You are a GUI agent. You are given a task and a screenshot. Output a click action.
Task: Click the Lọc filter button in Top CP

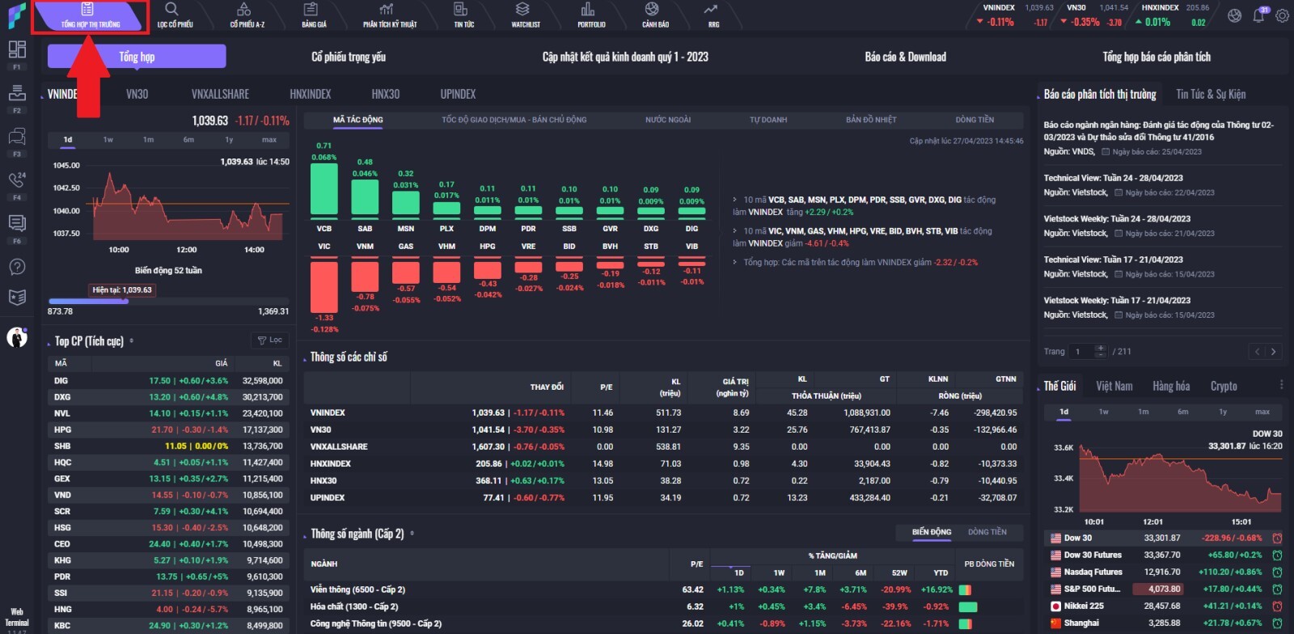(269, 340)
